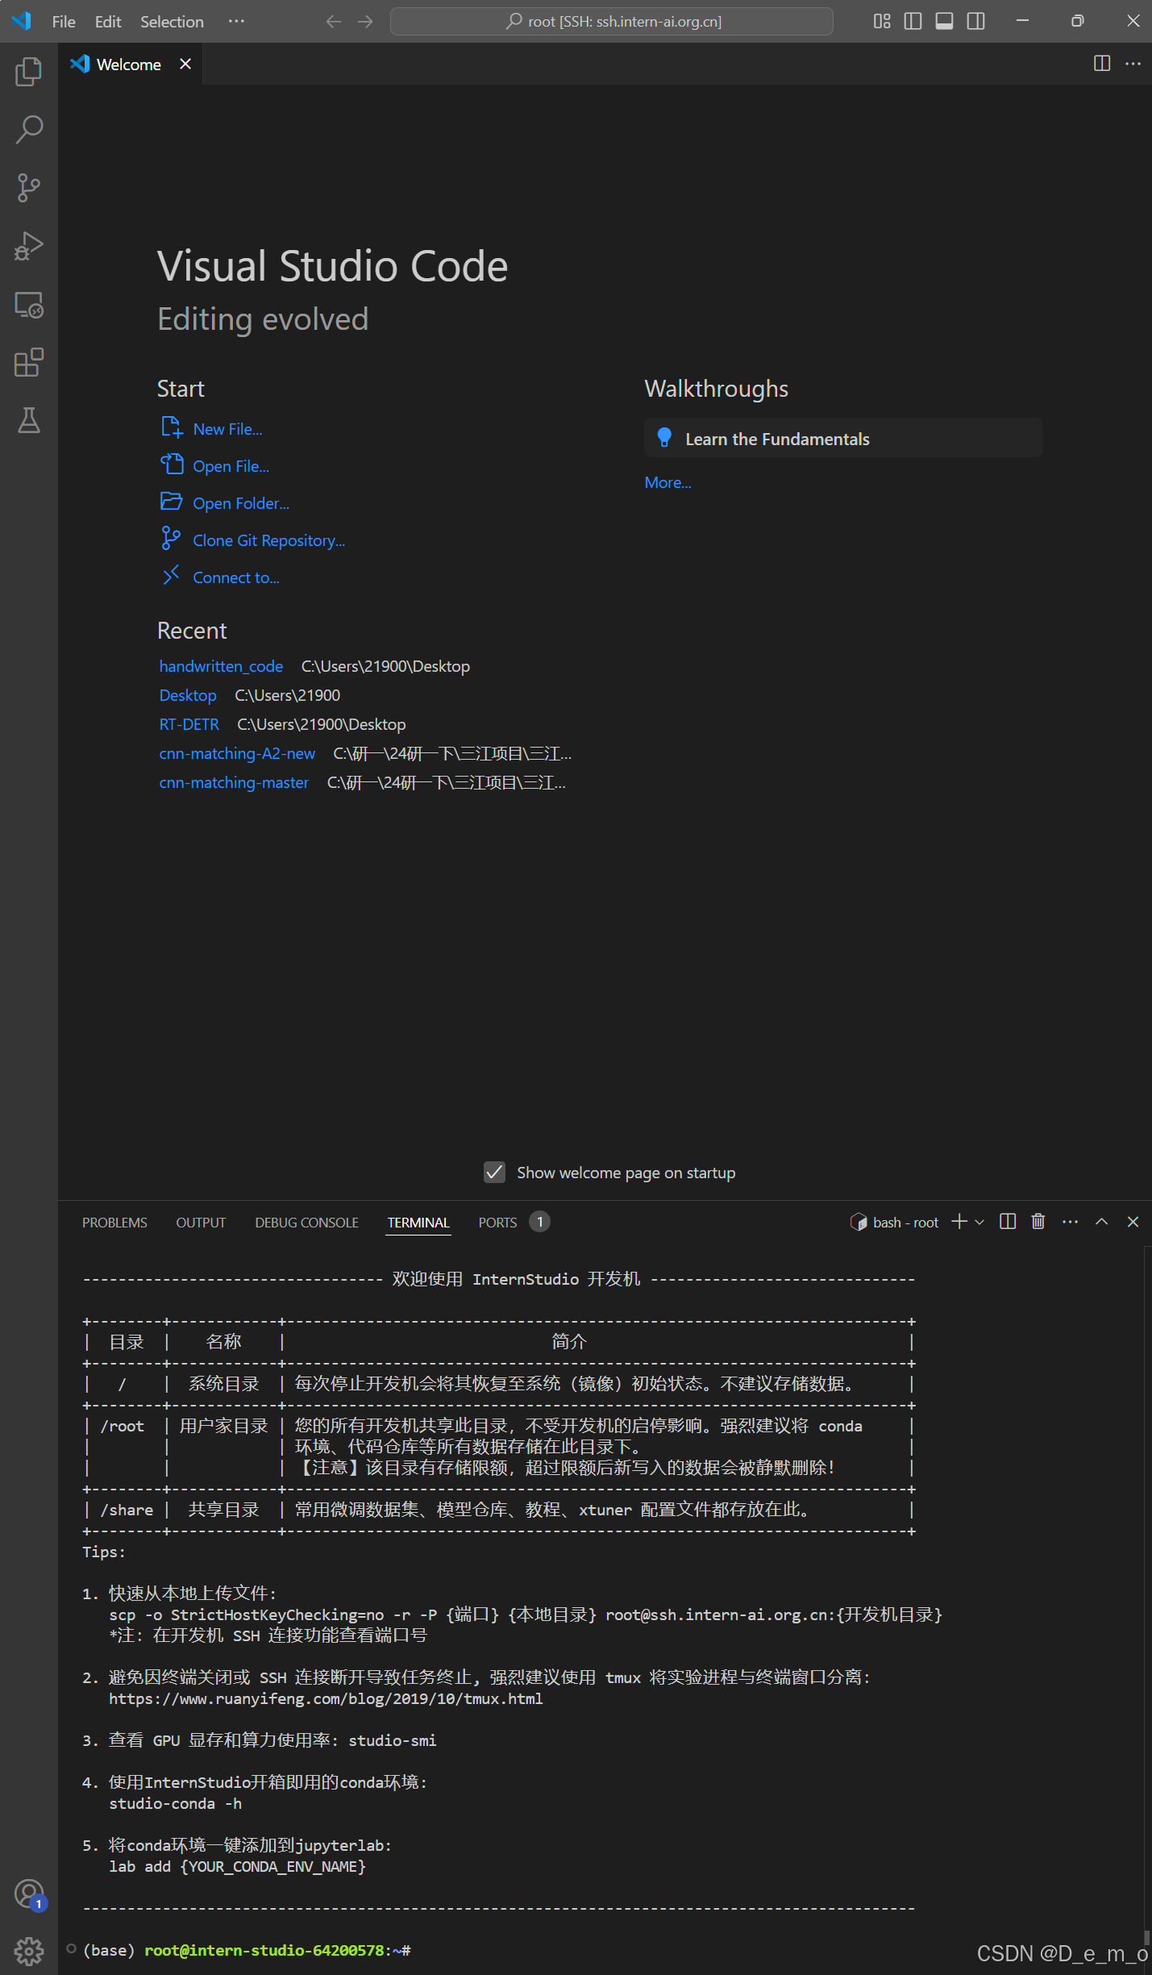1152x1975 pixels.
Task: Click the tmux tutorial URL in terminal
Action: pos(326,1698)
